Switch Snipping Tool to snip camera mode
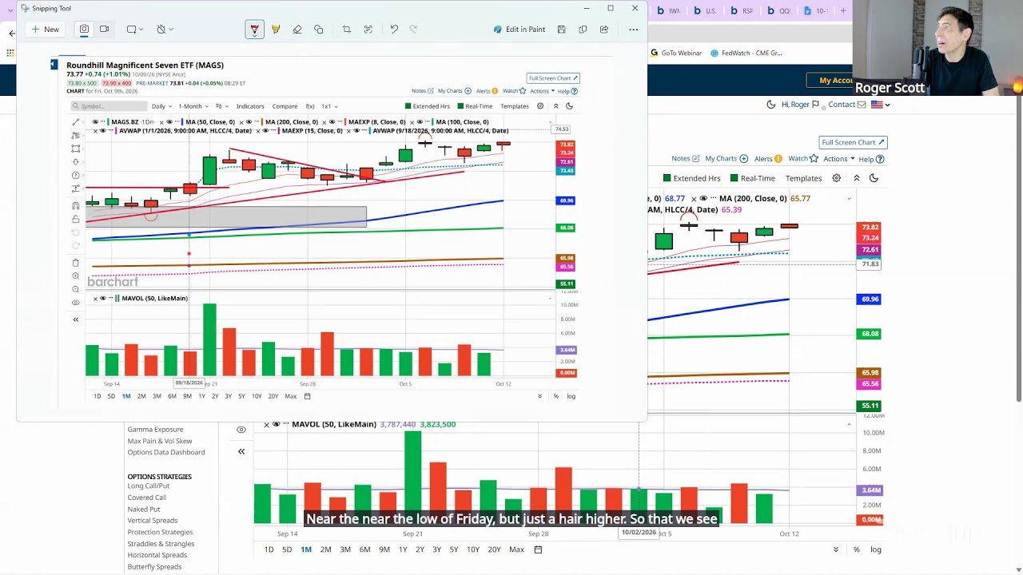This screenshot has height=575, width=1023. [84, 30]
